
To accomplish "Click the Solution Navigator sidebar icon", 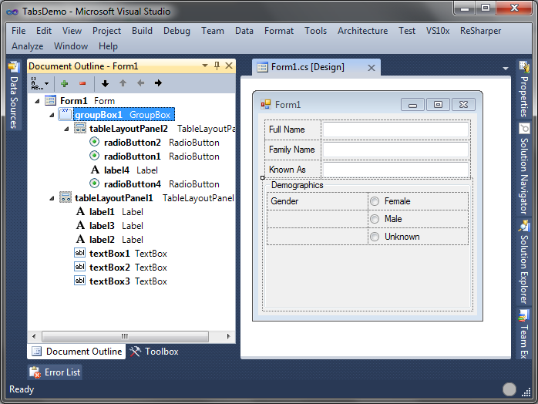I will [x=524, y=129].
